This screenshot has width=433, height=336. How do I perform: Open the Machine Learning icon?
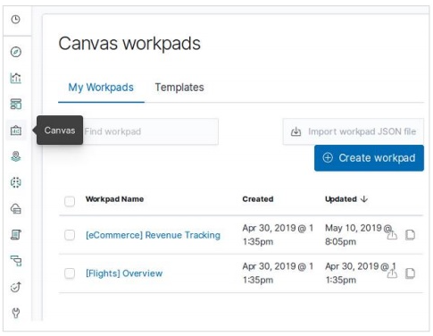click(x=16, y=182)
